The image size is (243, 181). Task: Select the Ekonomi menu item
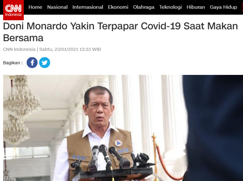(118, 7)
